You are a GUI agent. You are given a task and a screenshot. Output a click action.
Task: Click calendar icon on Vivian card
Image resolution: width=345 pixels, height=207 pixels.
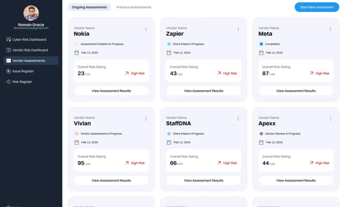[x=77, y=143]
